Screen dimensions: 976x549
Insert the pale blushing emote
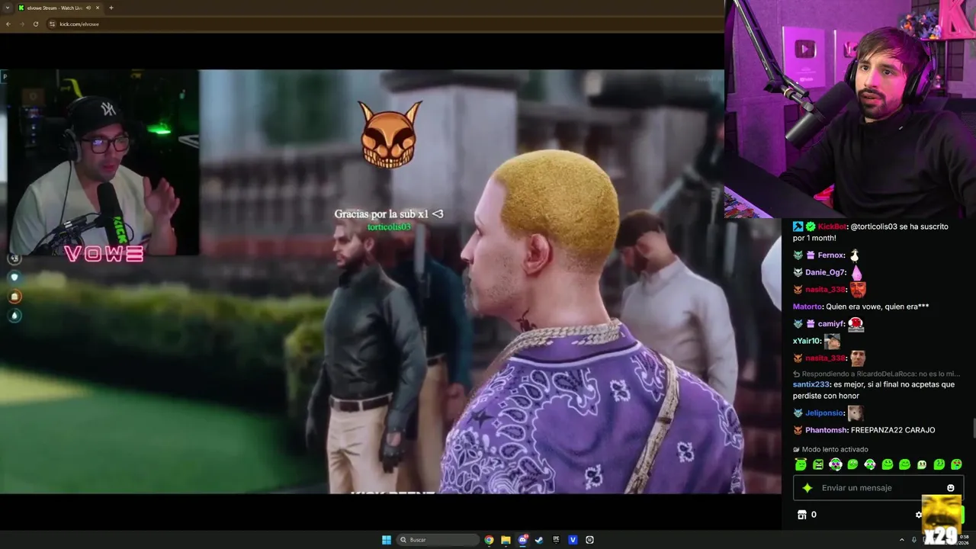922,464
